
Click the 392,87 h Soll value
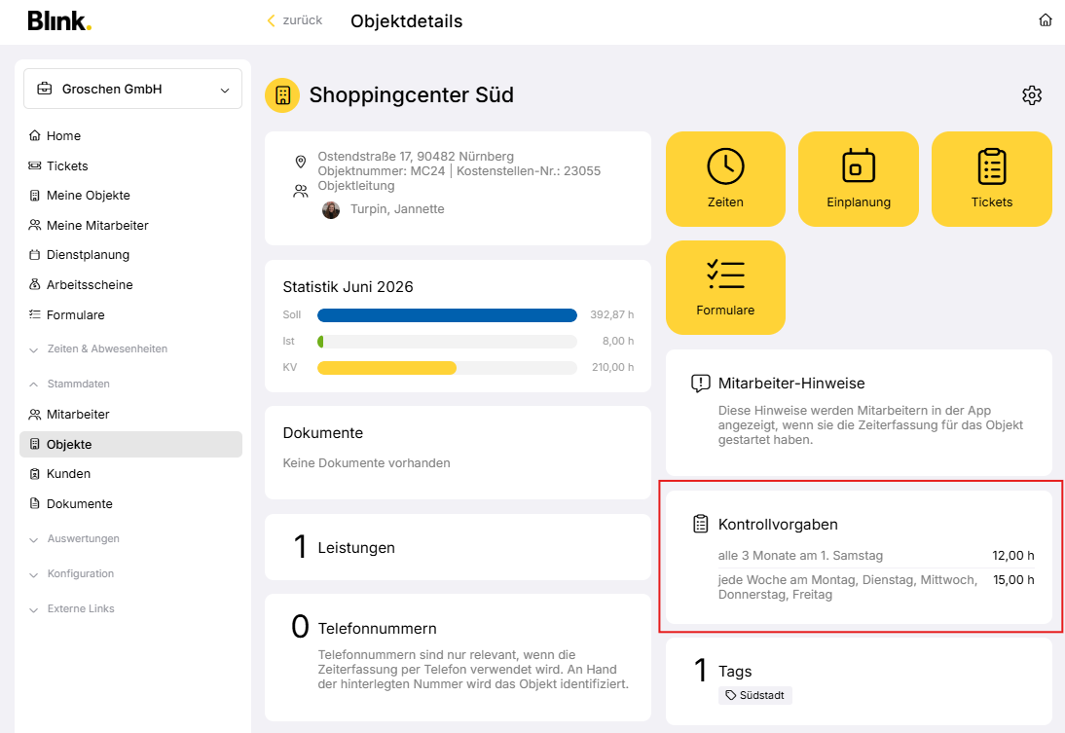click(x=612, y=314)
